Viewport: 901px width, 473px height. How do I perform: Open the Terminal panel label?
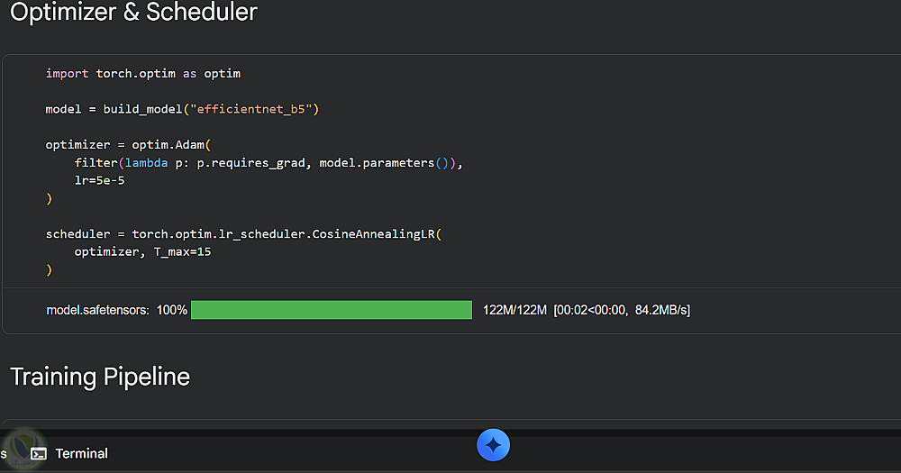82,453
